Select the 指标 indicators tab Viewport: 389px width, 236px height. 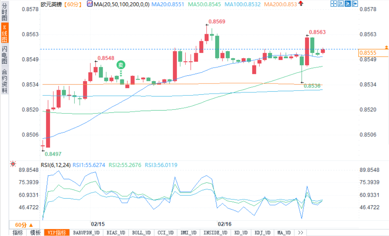pyautogui.click(x=18, y=232)
